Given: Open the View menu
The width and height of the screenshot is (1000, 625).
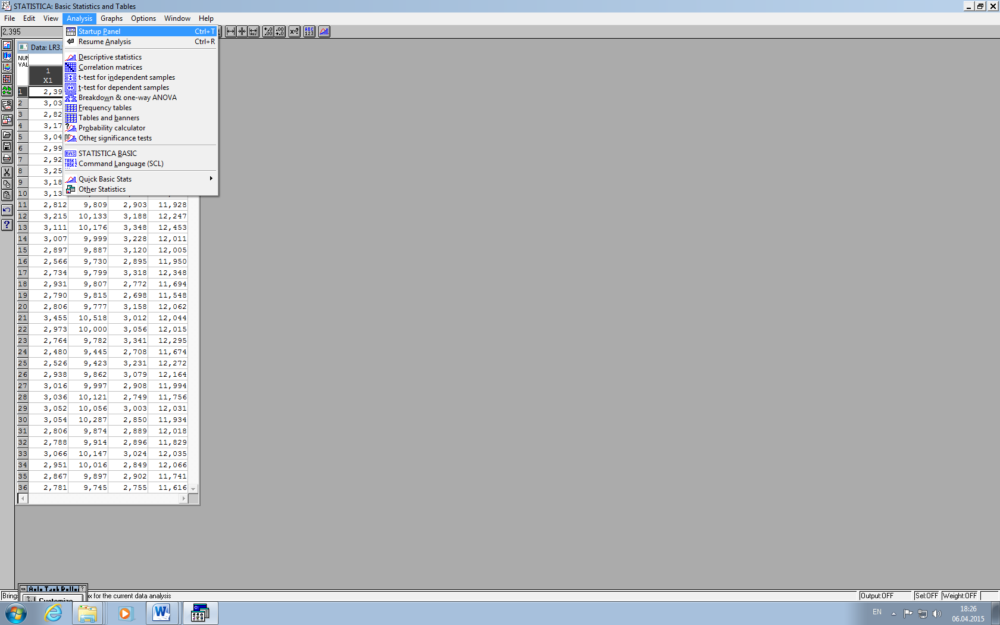Looking at the screenshot, I should (x=51, y=18).
